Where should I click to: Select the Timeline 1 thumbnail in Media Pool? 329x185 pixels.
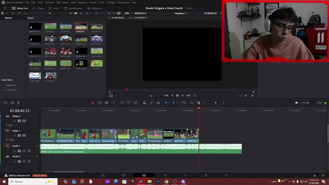click(x=97, y=63)
